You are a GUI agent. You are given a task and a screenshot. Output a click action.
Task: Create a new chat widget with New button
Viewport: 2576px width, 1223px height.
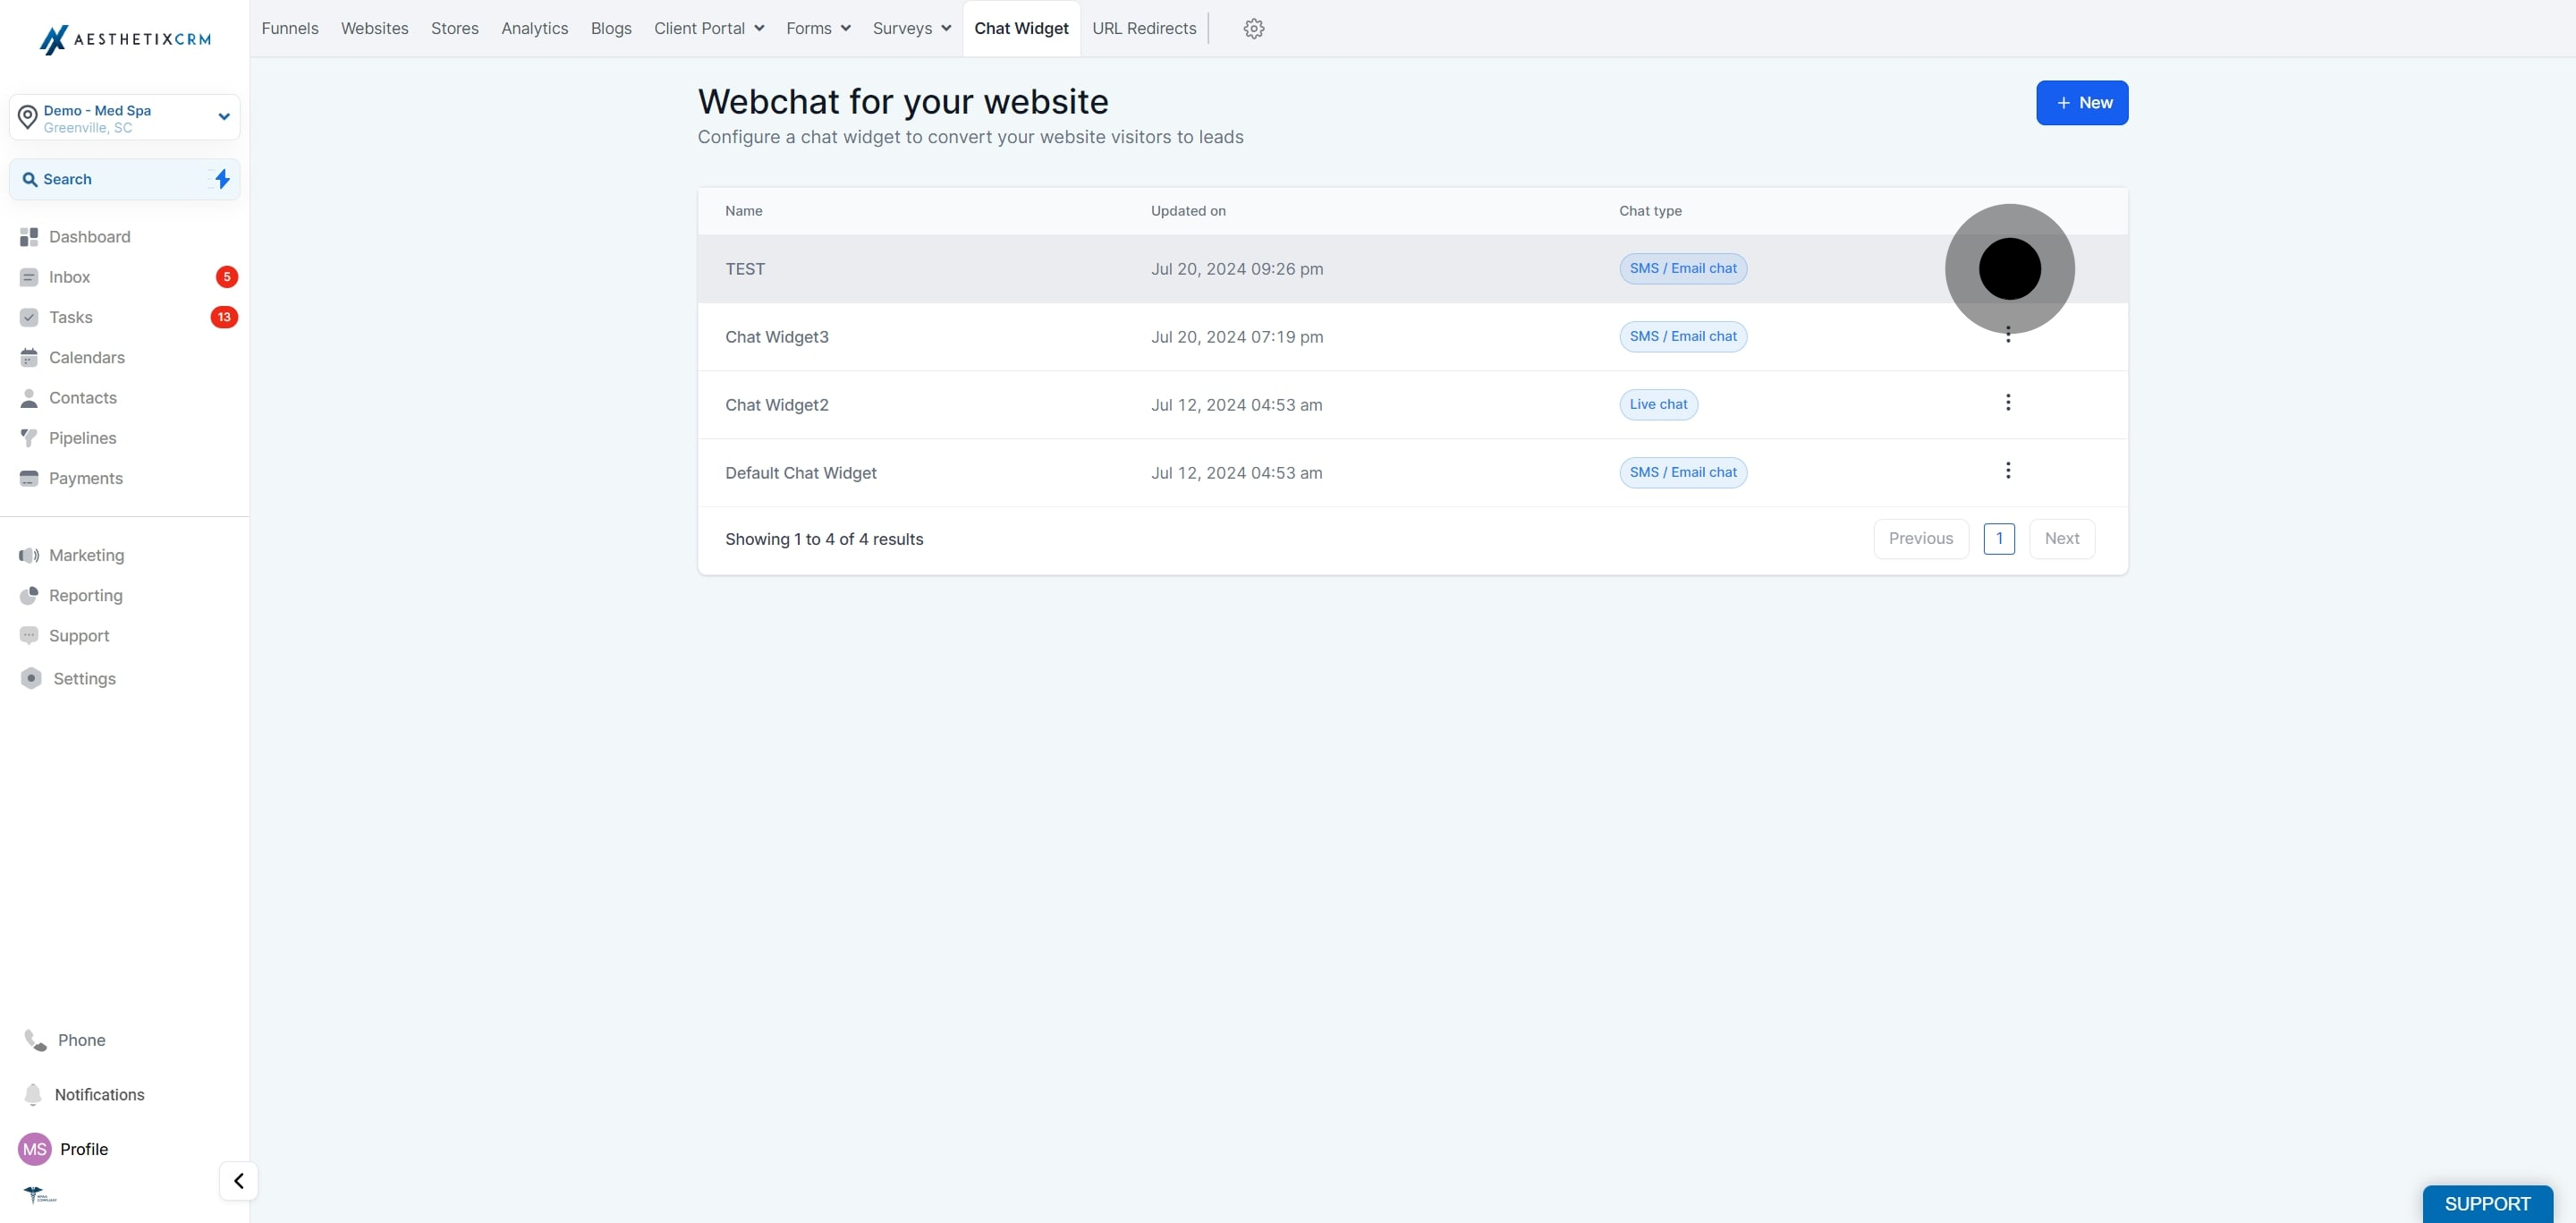(x=2082, y=103)
